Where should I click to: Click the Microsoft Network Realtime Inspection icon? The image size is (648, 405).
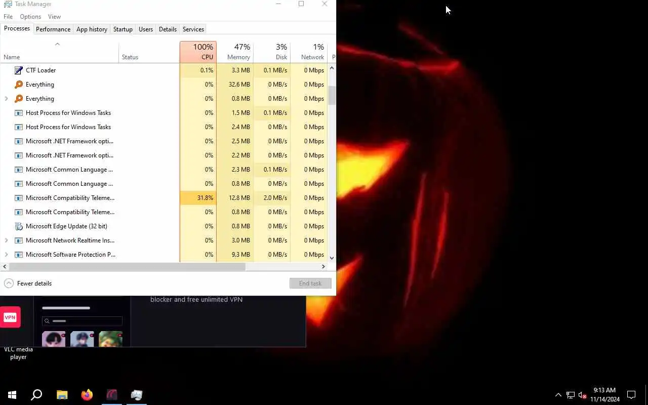pyautogui.click(x=19, y=240)
